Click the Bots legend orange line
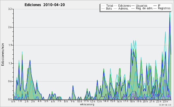174x107 pixels. tap(103, 8)
